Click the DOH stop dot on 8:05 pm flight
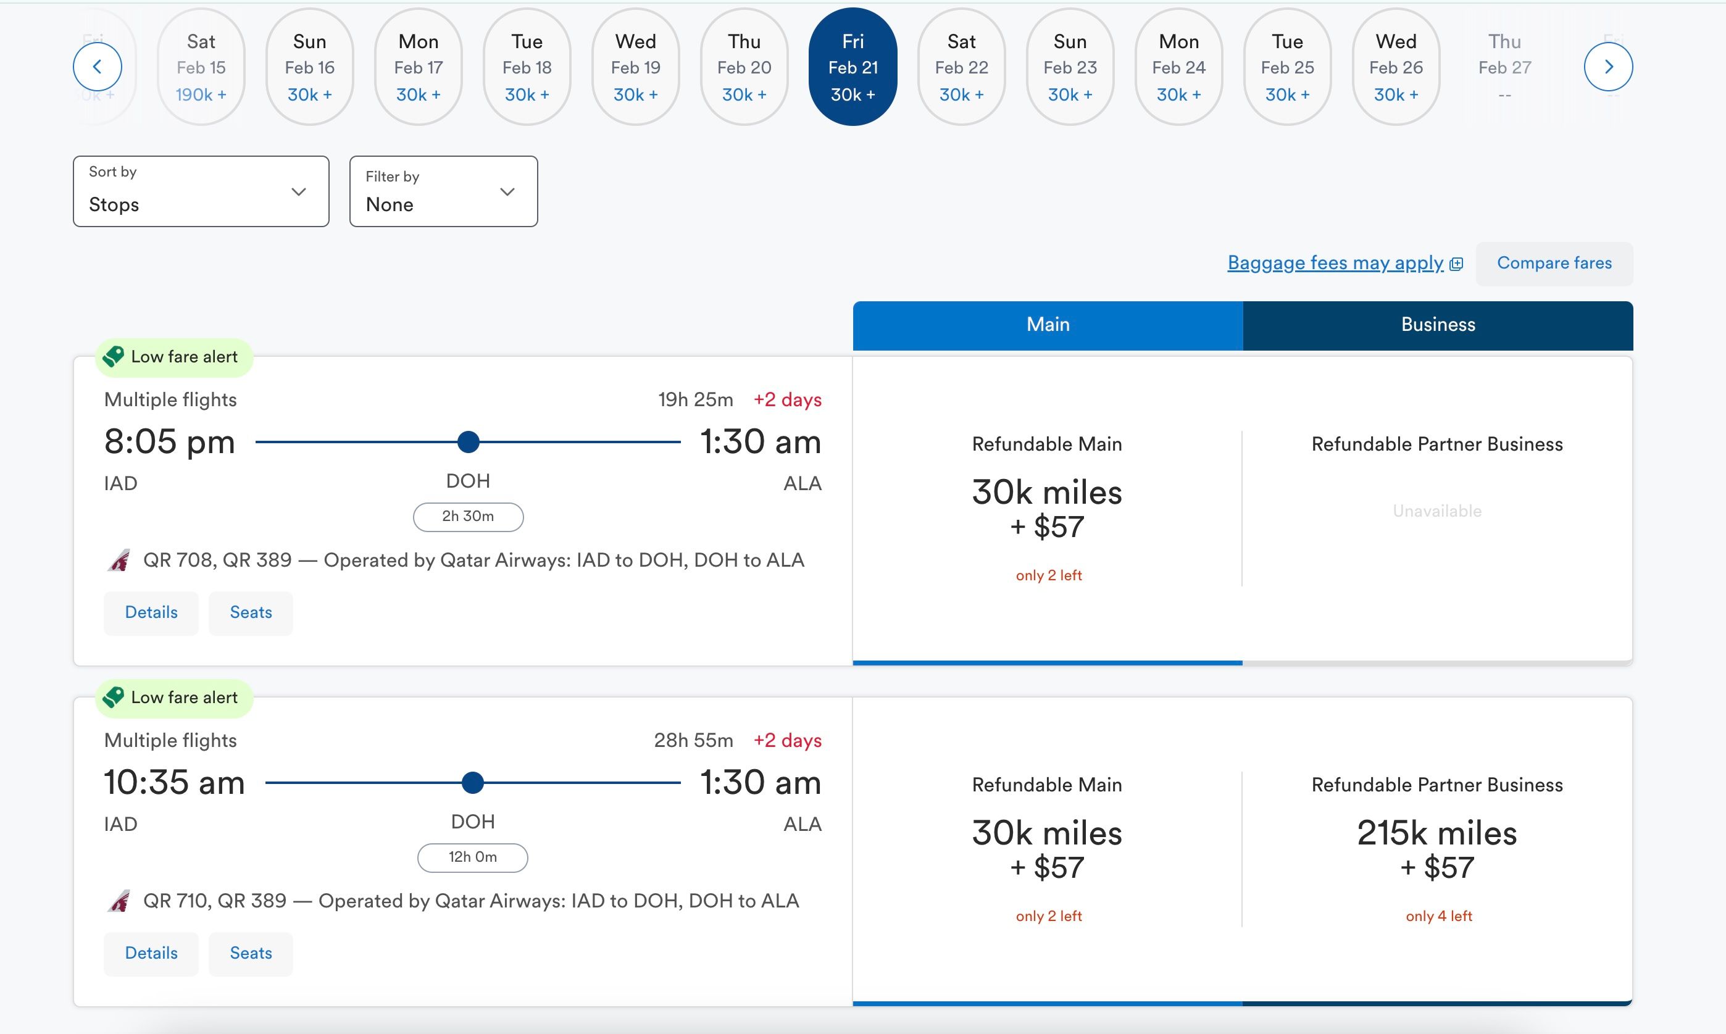 click(468, 442)
